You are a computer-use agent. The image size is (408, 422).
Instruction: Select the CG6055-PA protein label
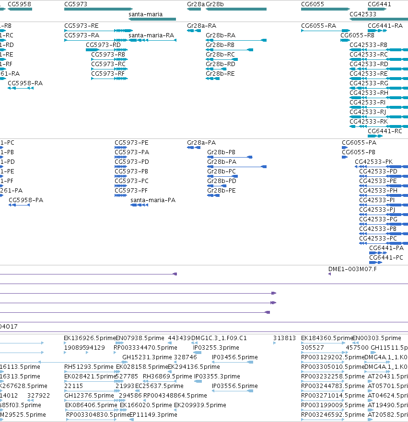[359, 143]
